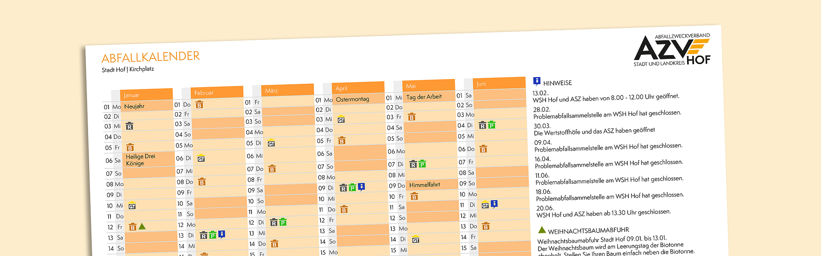Screen dimensions: 821x256
Task: Select the Mai month header
Action: tap(429, 85)
